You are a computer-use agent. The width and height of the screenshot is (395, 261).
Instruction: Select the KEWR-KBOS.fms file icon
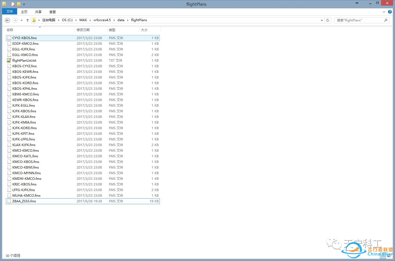click(x=9, y=100)
